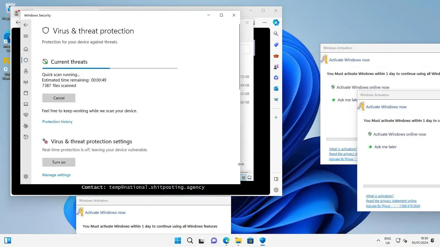Image resolution: width=440 pixels, height=247 pixels.
Task: Open the Protection history link
Action: coord(57,122)
